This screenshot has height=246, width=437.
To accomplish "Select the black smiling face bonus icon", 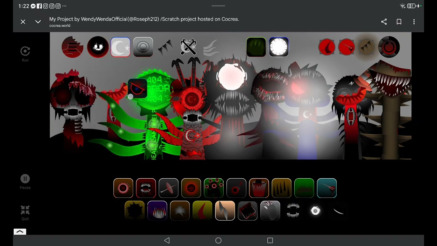I will tap(98, 47).
